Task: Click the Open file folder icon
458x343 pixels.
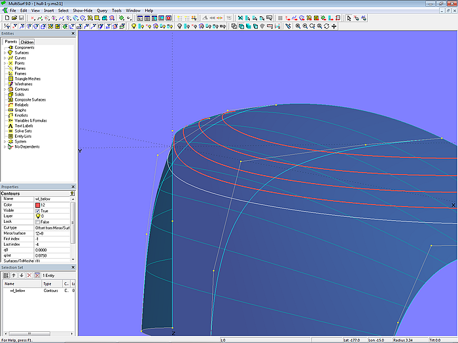Action: 13,18
